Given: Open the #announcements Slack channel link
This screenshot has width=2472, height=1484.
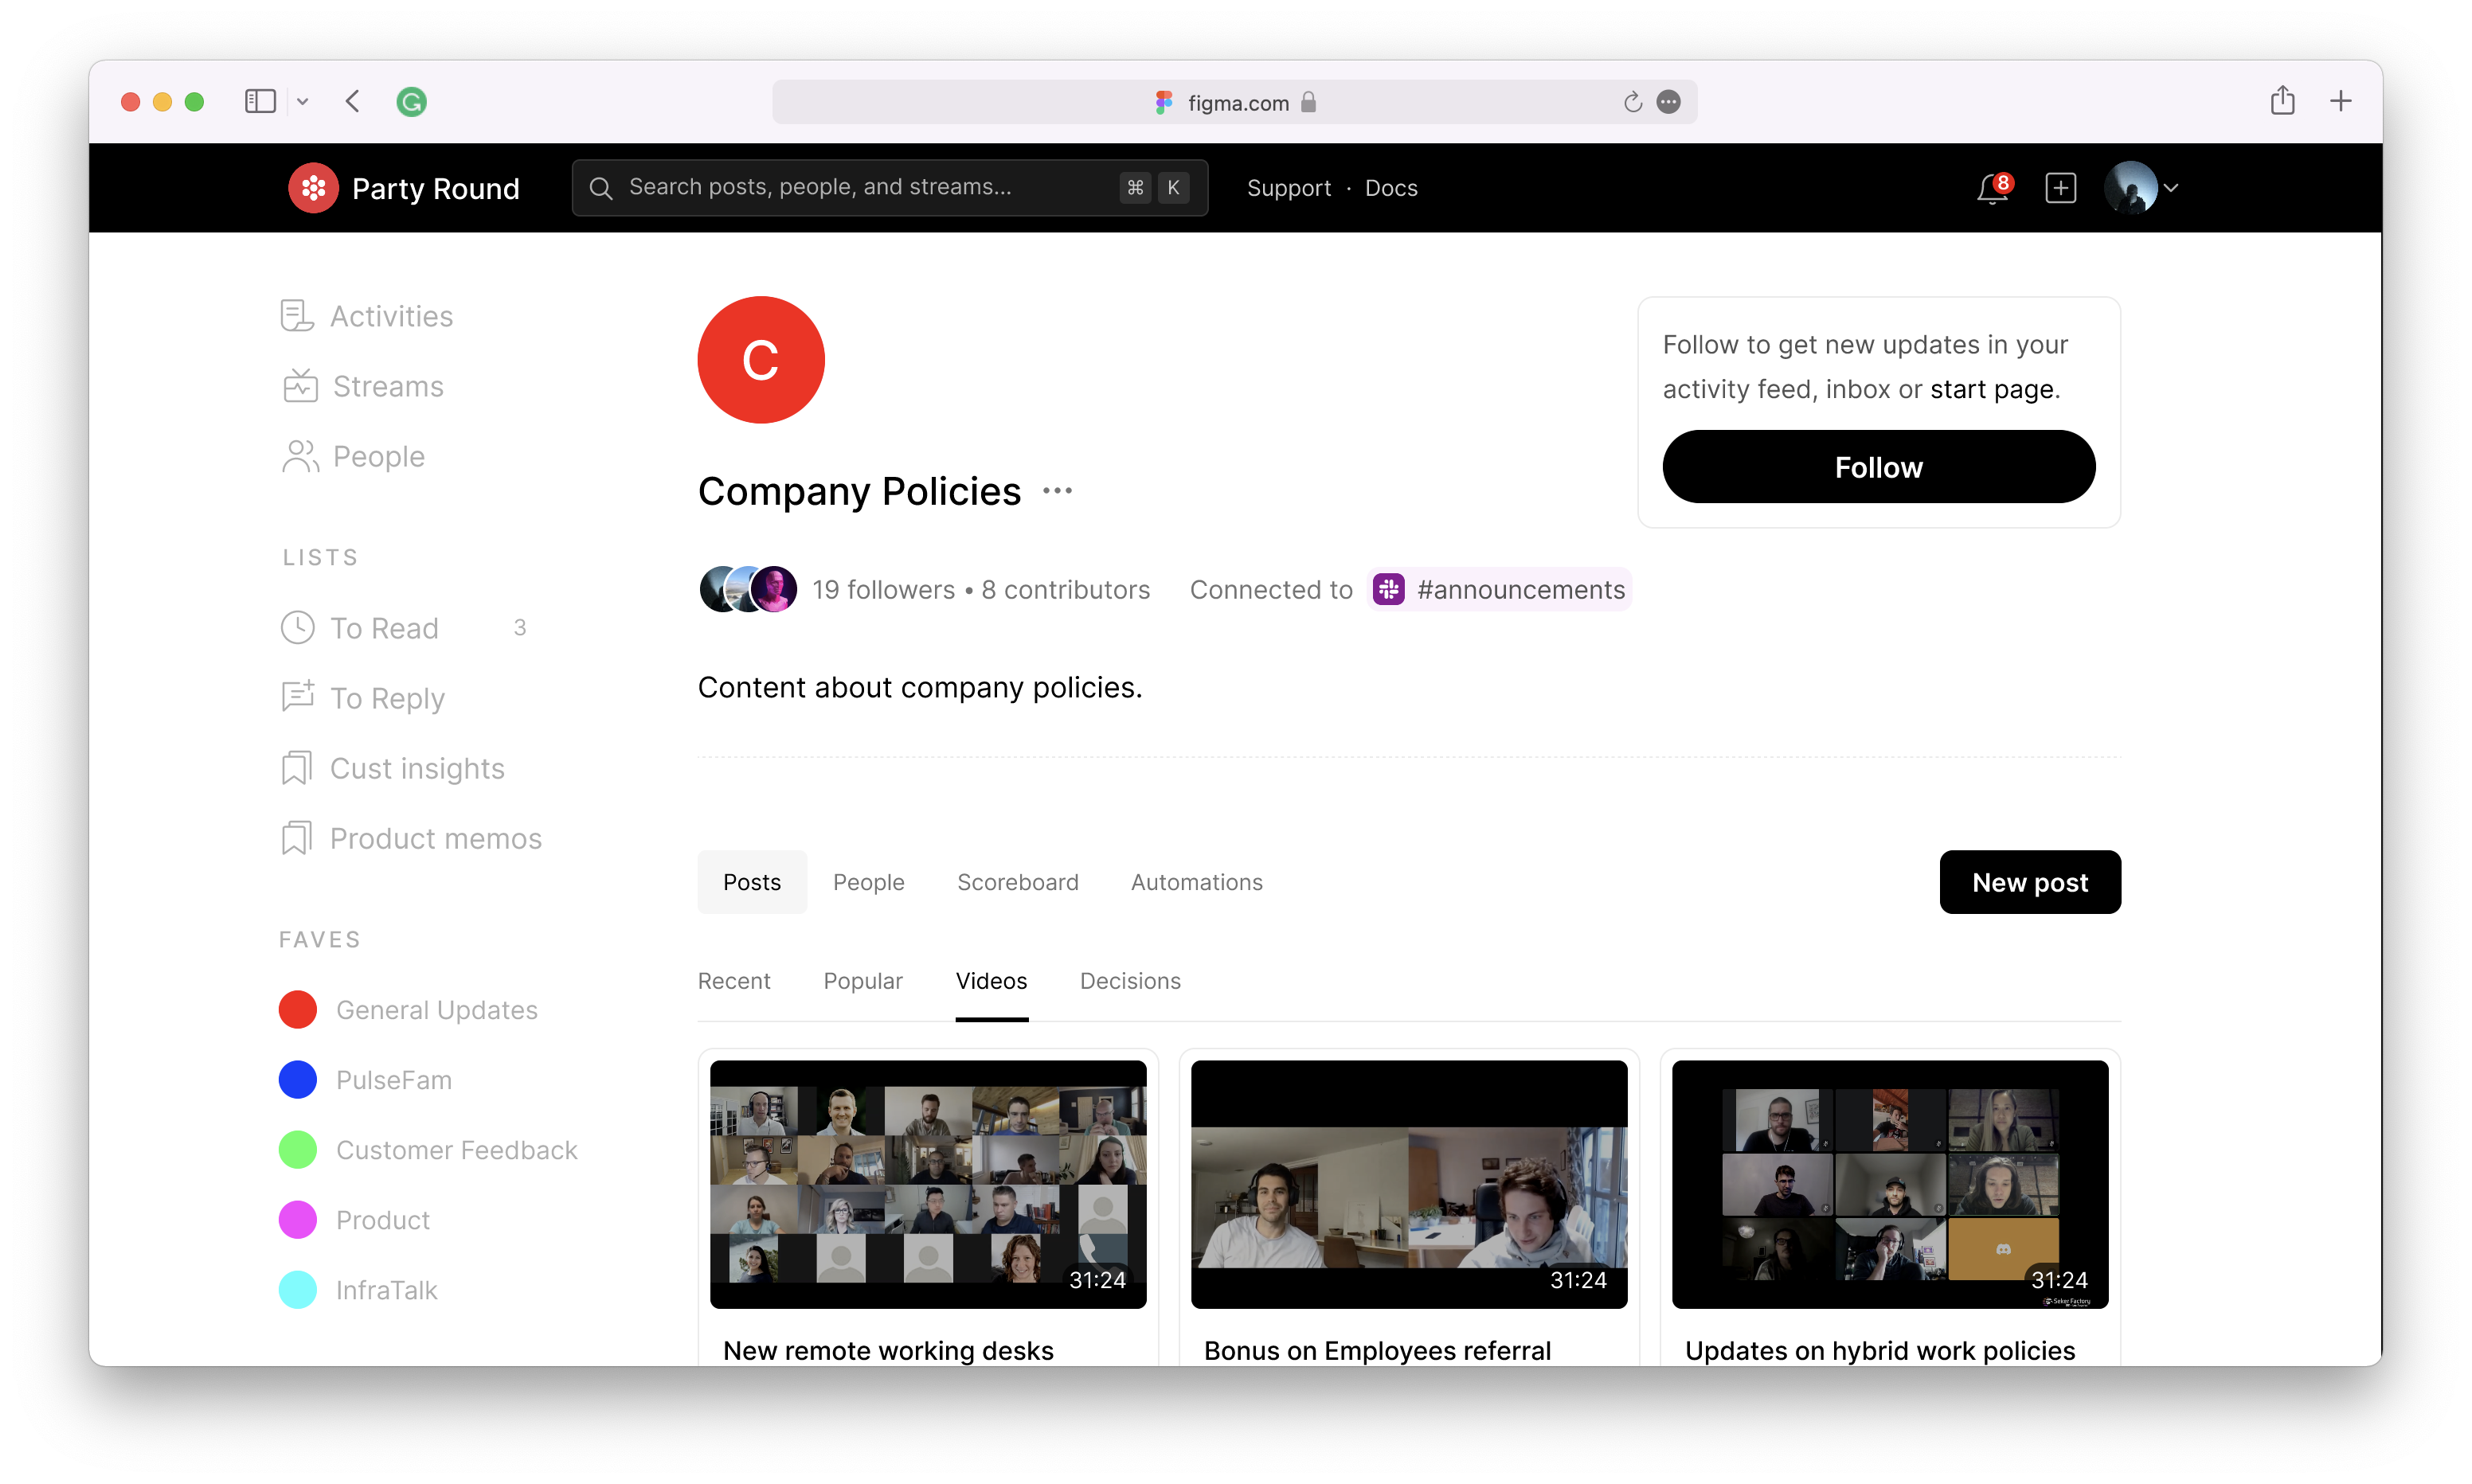Looking at the screenshot, I should [1500, 590].
